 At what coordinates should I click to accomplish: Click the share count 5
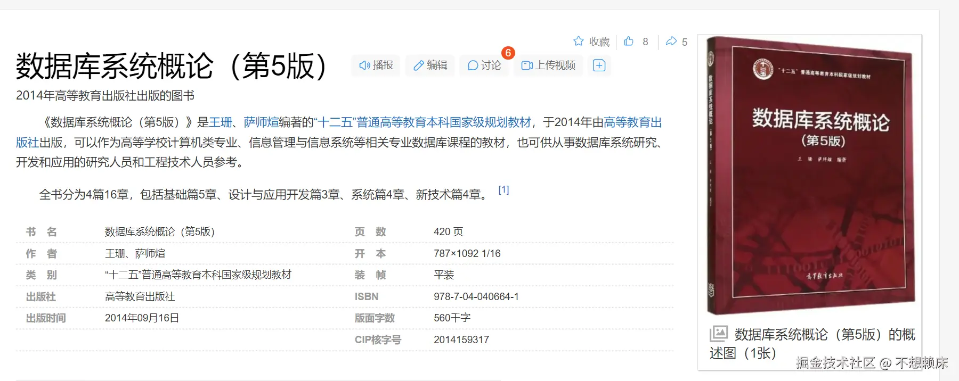pos(685,42)
